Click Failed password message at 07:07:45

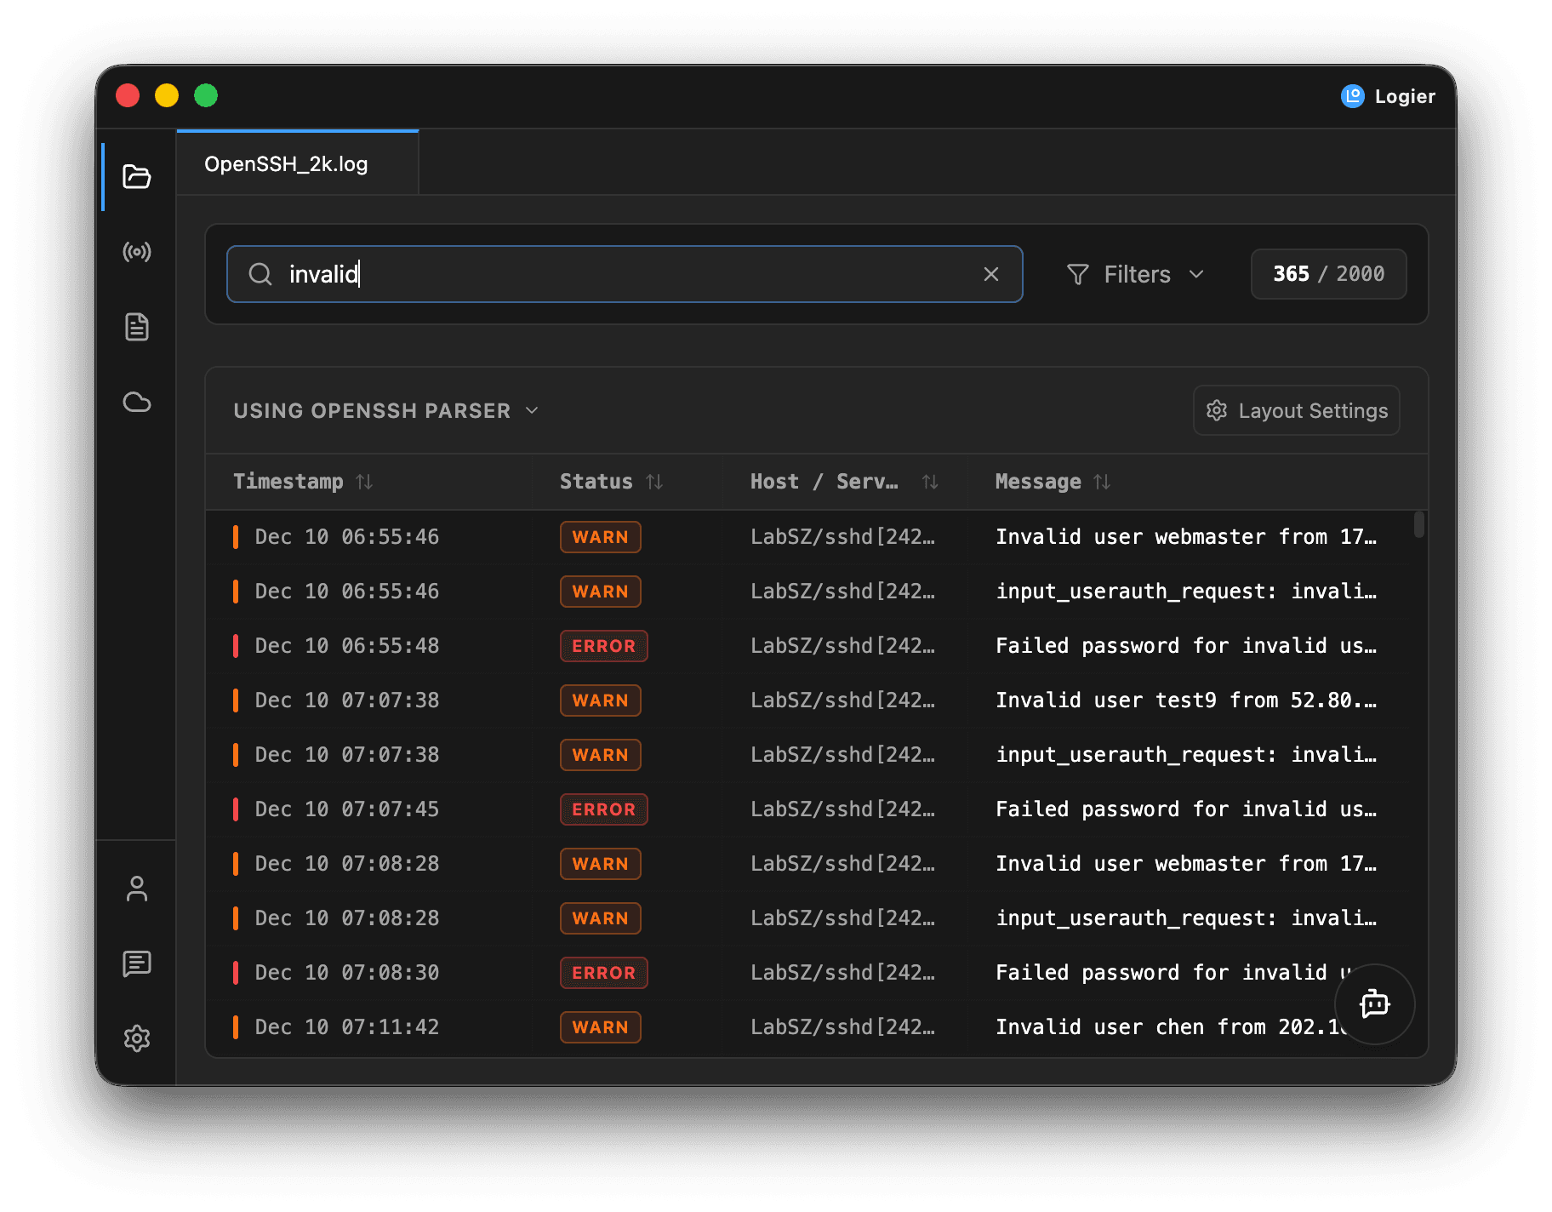(x=1186, y=809)
